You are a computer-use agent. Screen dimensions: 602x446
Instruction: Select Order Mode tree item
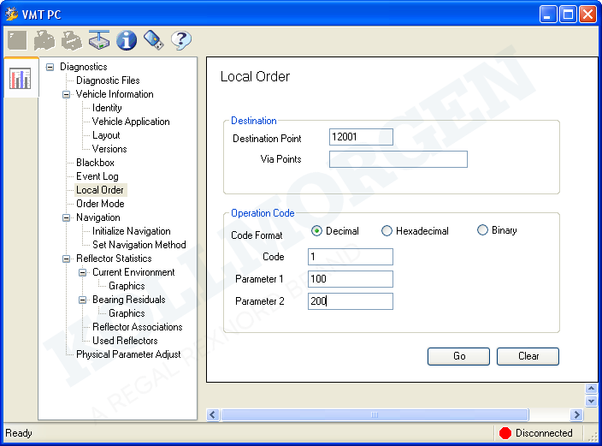(100, 204)
